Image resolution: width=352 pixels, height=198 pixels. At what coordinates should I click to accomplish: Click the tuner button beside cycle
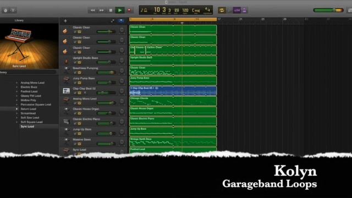pos(229,10)
